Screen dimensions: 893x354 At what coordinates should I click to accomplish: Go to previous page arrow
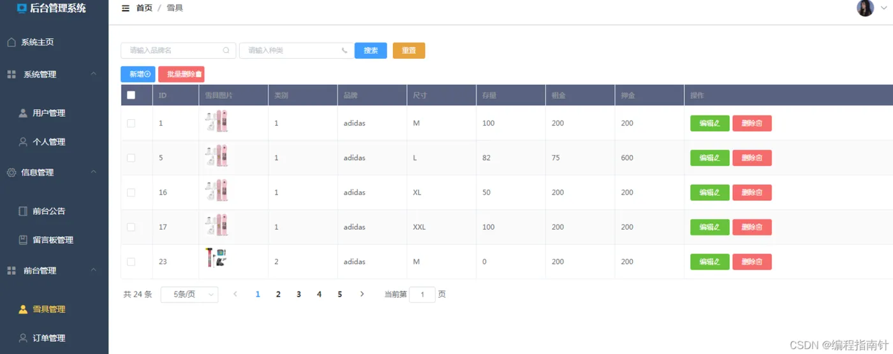click(235, 294)
